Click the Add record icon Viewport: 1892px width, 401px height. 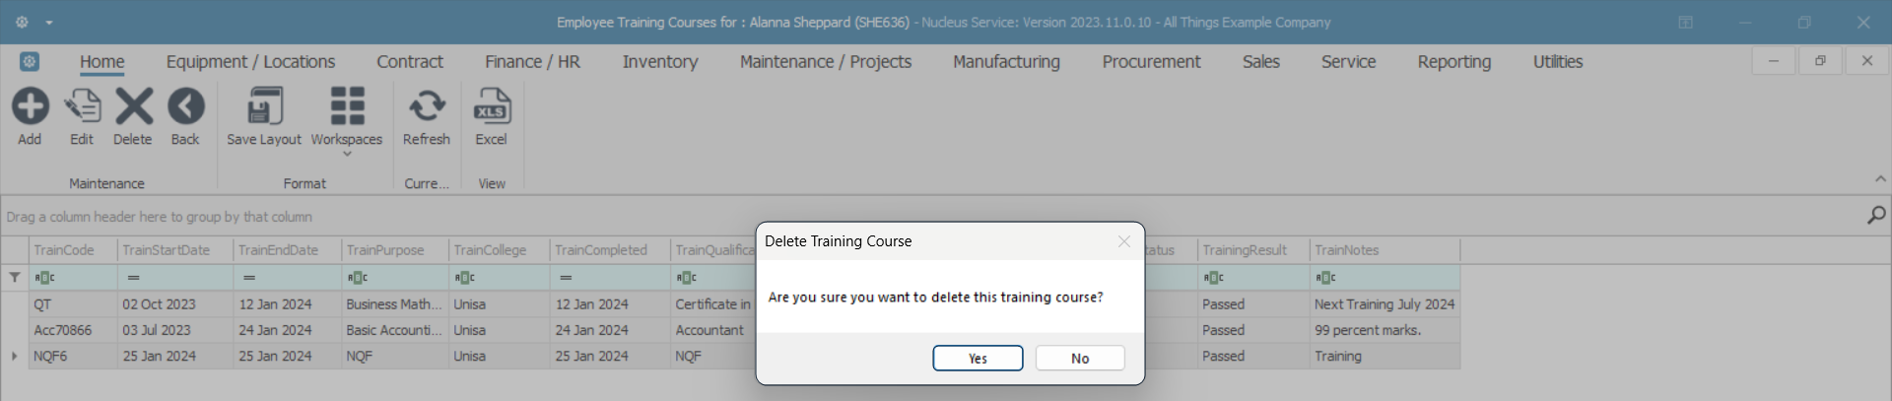tap(30, 106)
